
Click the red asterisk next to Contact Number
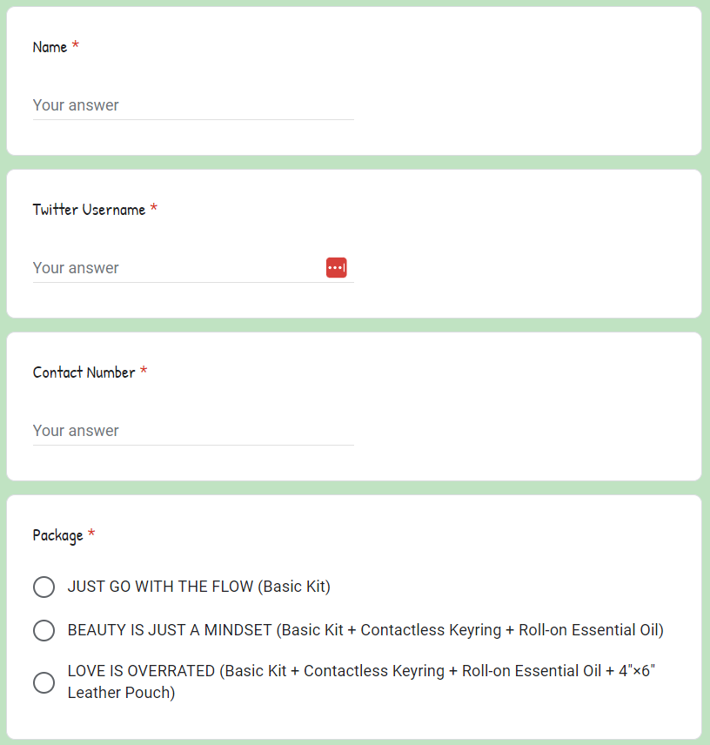[x=144, y=371]
